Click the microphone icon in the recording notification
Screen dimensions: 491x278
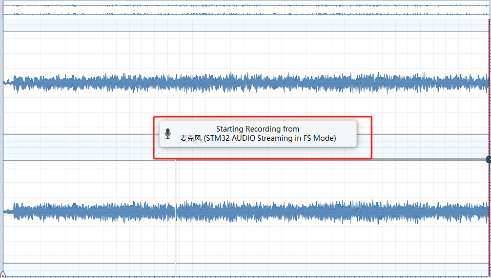168,134
